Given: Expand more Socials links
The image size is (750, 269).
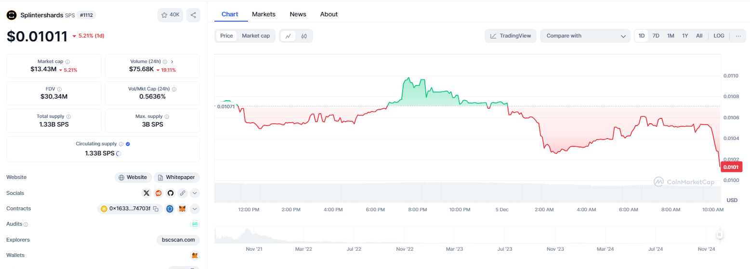Looking at the screenshot, I should click(195, 193).
